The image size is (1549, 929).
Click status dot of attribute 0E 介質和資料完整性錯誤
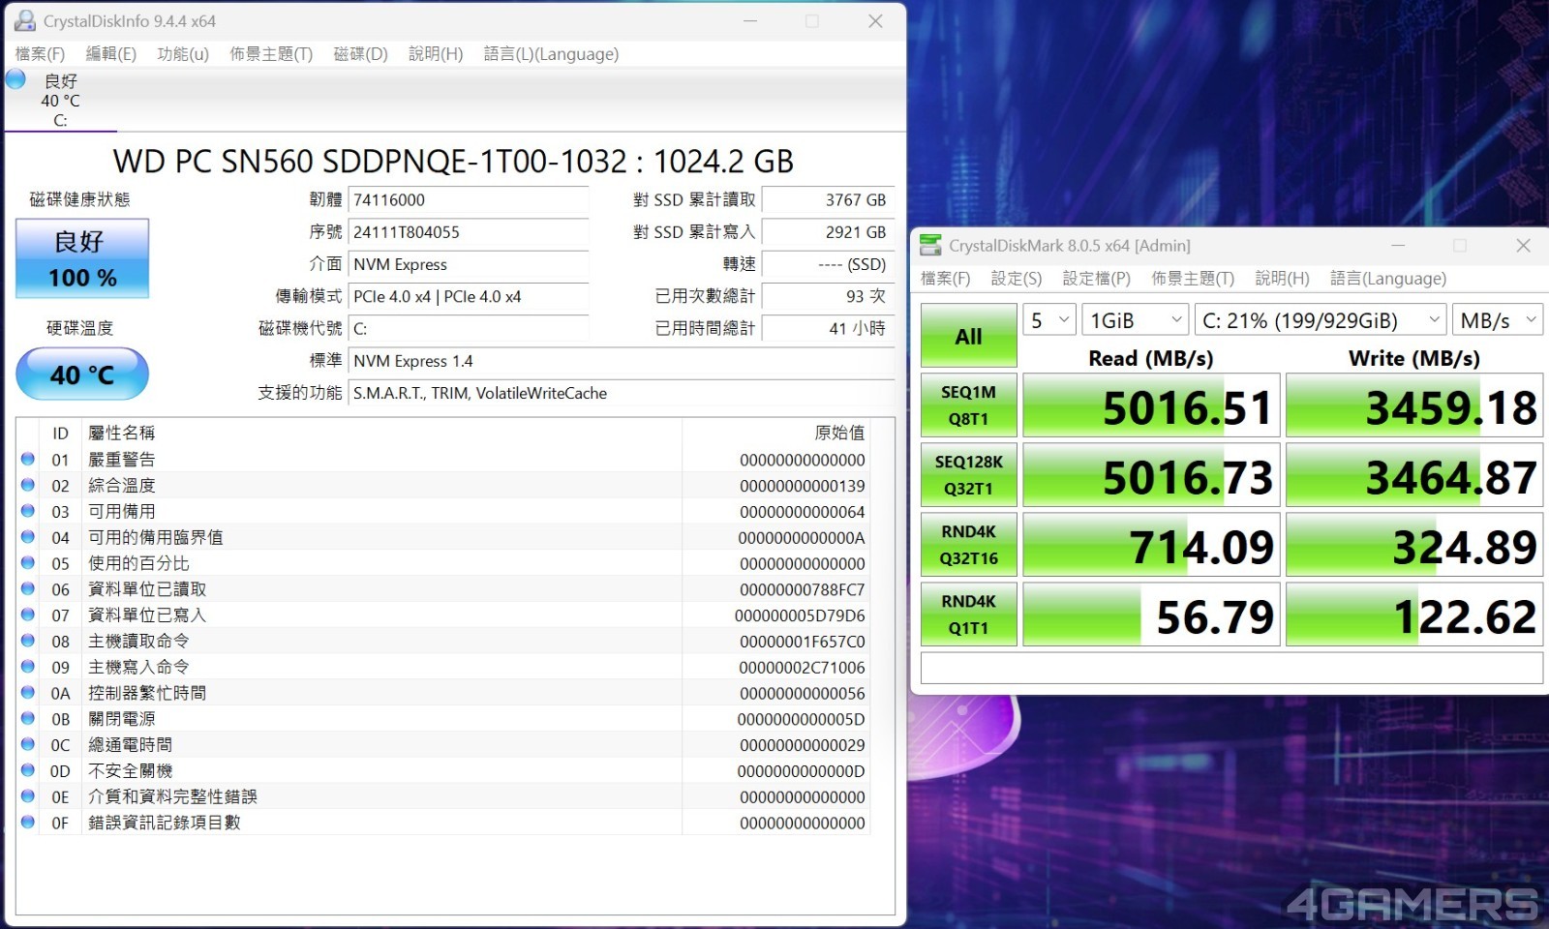28,796
